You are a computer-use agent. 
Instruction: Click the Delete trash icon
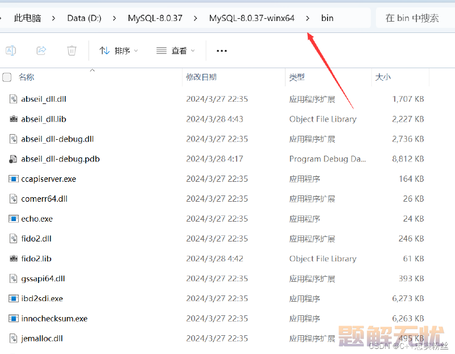72,51
